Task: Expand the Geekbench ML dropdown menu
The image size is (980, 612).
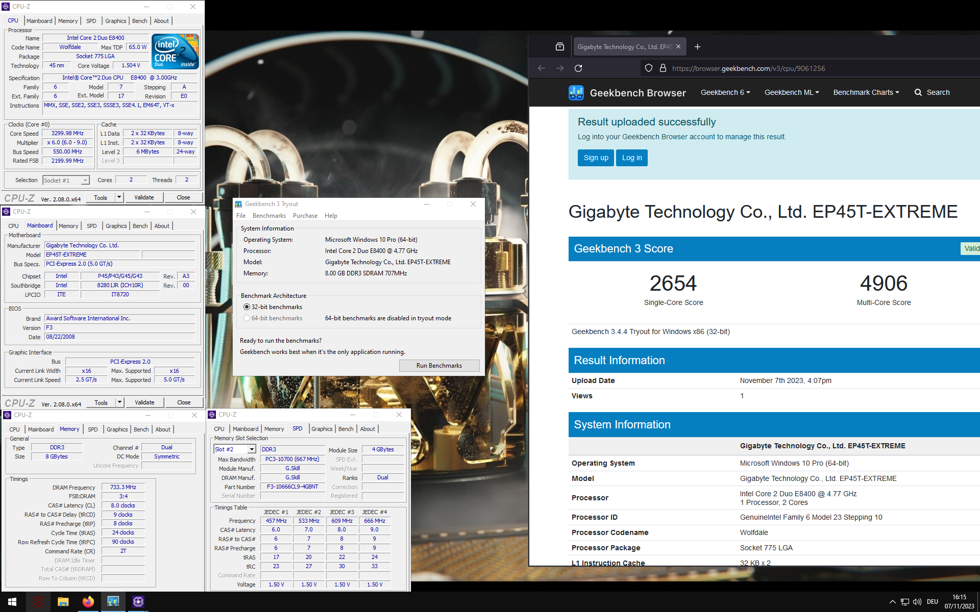Action: pos(792,92)
